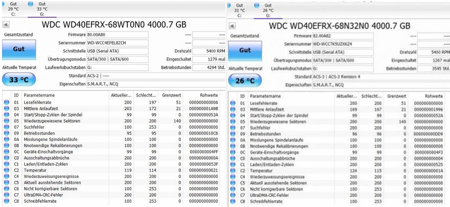Click Schreibfehlerrate row name in left window

pyautogui.click(x=40, y=201)
